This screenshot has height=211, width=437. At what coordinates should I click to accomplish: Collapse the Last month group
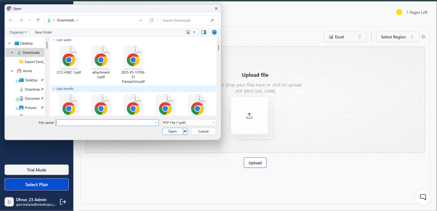click(x=54, y=89)
